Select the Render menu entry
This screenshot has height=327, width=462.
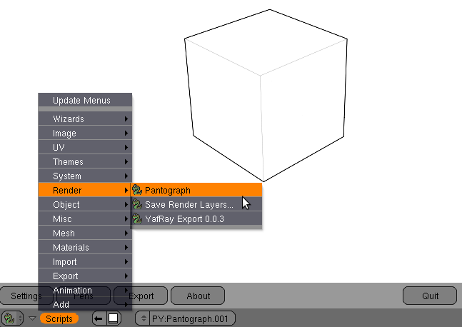point(85,191)
